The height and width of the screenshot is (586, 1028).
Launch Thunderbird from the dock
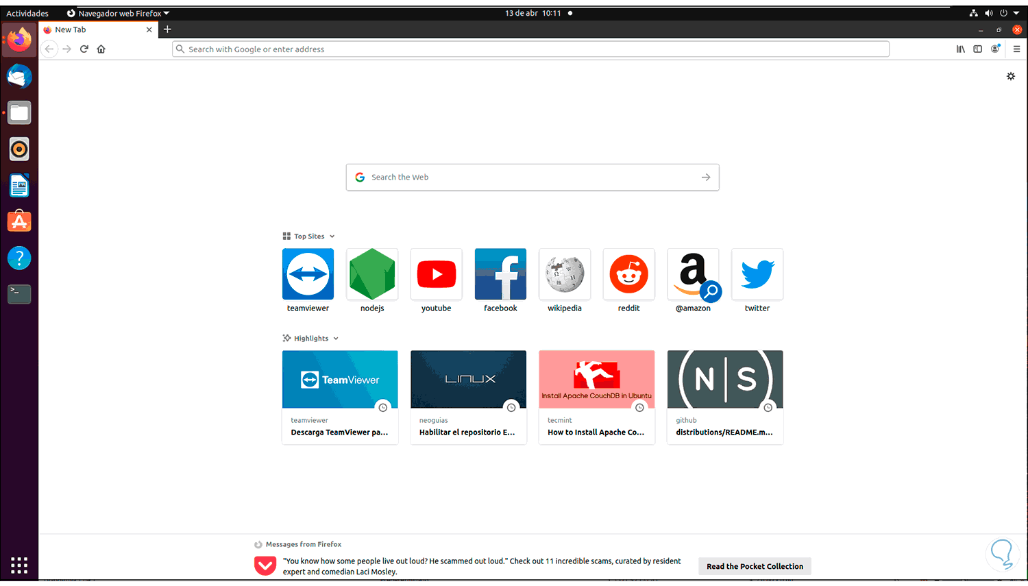point(19,76)
